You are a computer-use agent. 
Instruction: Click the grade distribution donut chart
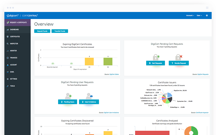click(x=191, y=131)
